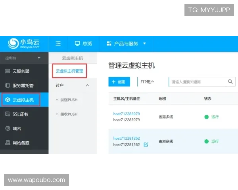Click host712281262 remark text

[127, 145]
